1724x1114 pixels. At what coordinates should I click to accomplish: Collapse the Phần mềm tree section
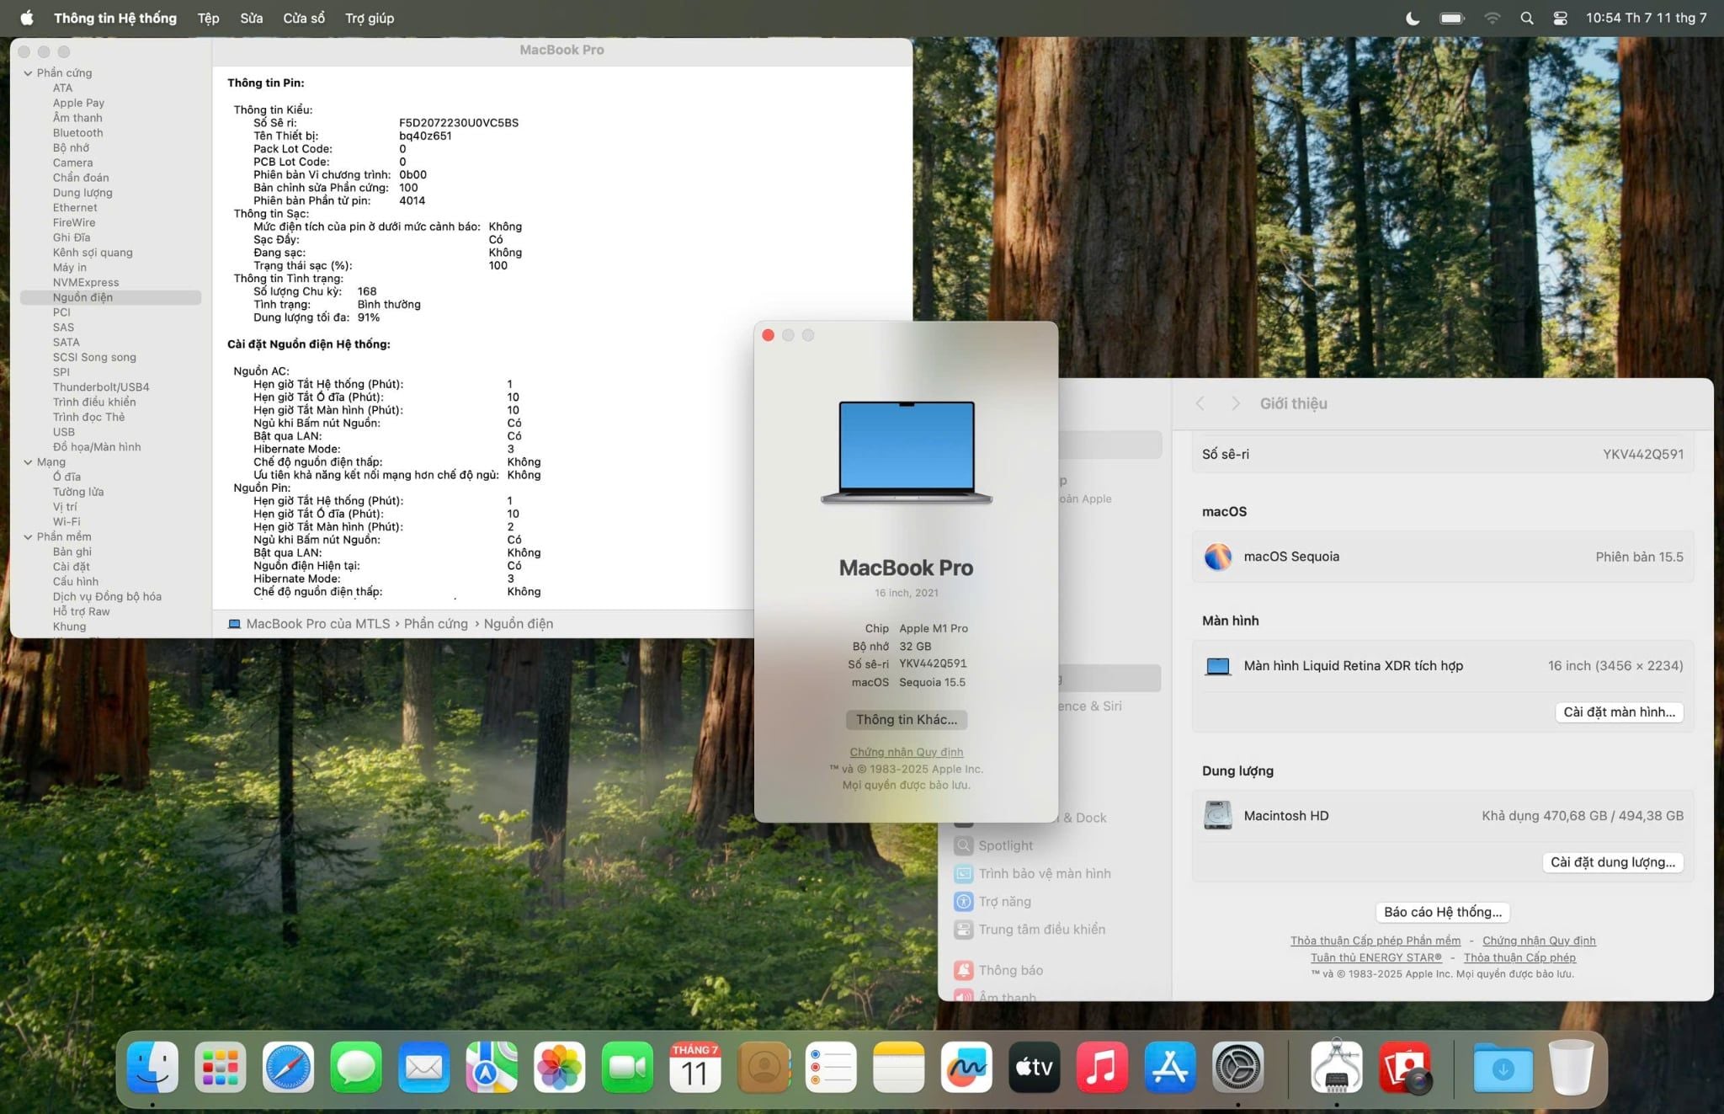pyautogui.click(x=28, y=537)
